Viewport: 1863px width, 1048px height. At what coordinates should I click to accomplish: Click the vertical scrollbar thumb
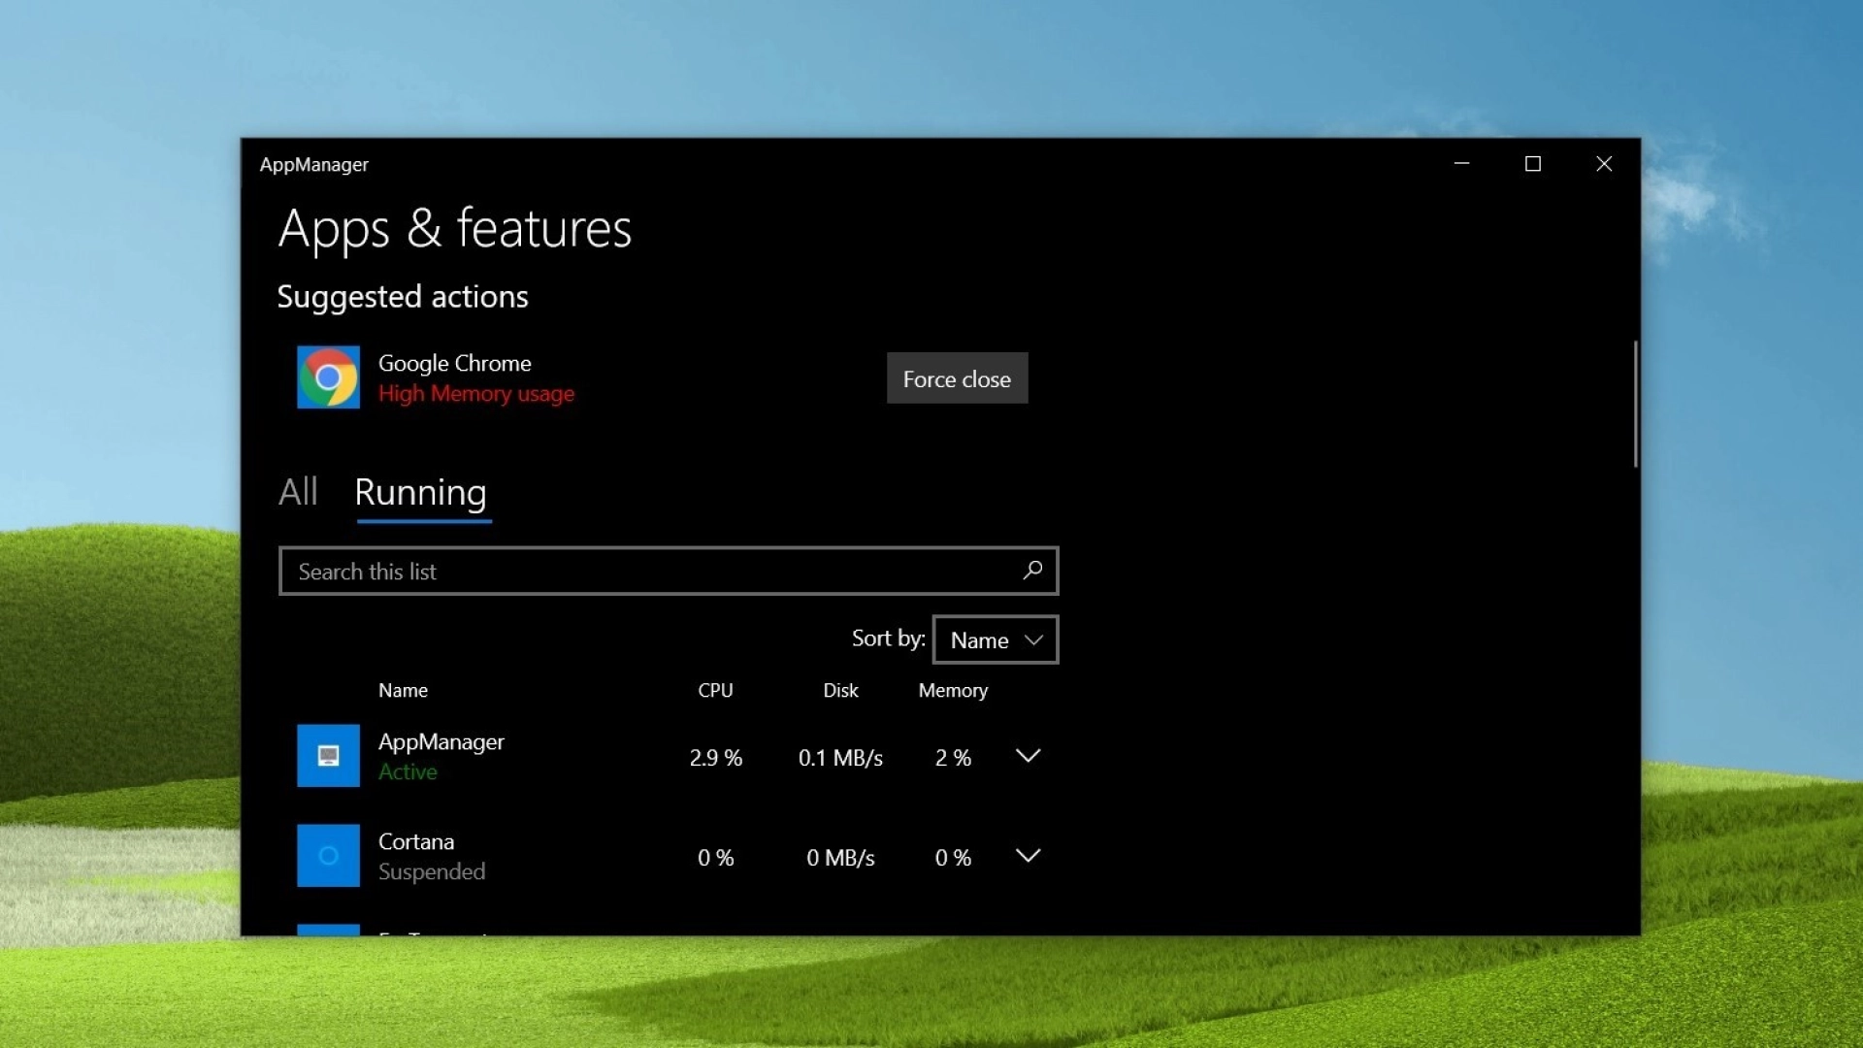pos(1635,404)
